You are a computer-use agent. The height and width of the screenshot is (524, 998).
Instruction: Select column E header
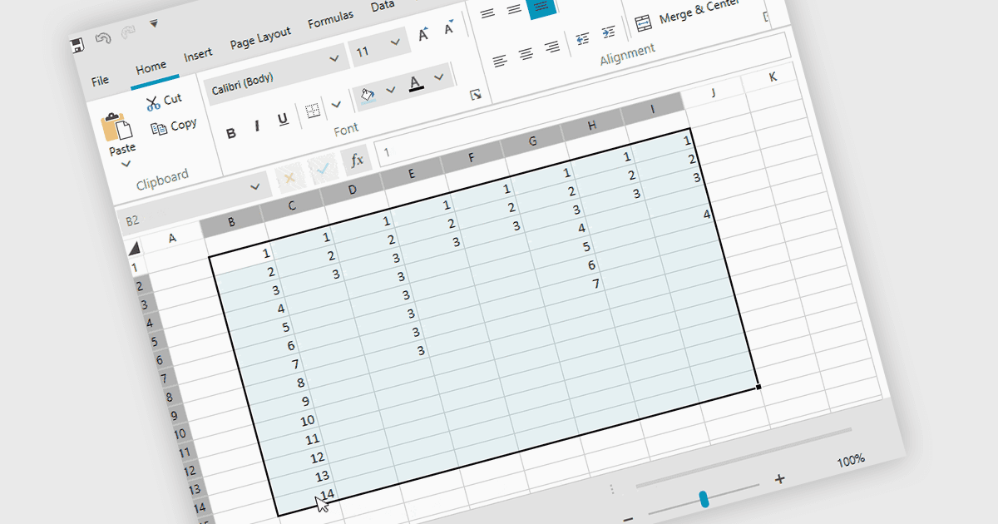(412, 174)
